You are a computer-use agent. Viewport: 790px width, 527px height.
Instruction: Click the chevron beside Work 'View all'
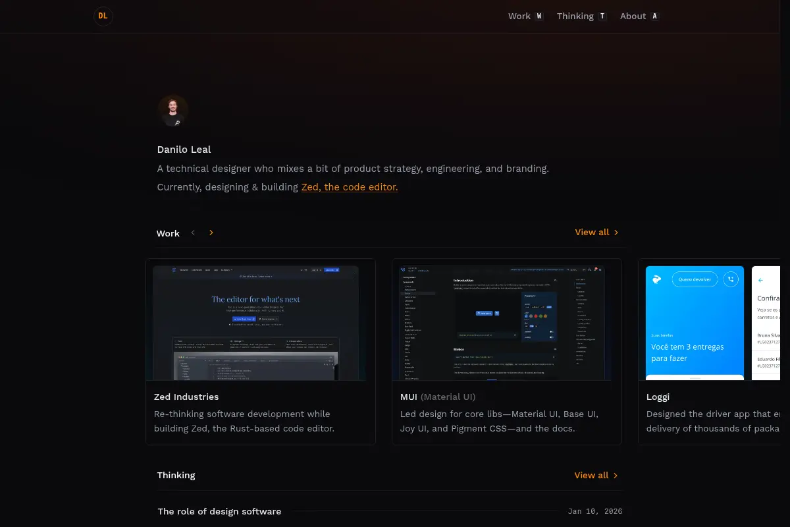click(x=616, y=233)
